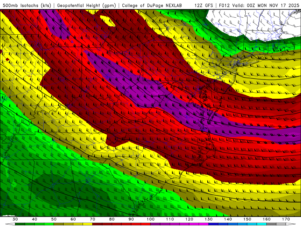Viewport: 301px width, 226px height.
Task: Click the dark blue 130-135 kt color swatch
Action: tap(213, 224)
